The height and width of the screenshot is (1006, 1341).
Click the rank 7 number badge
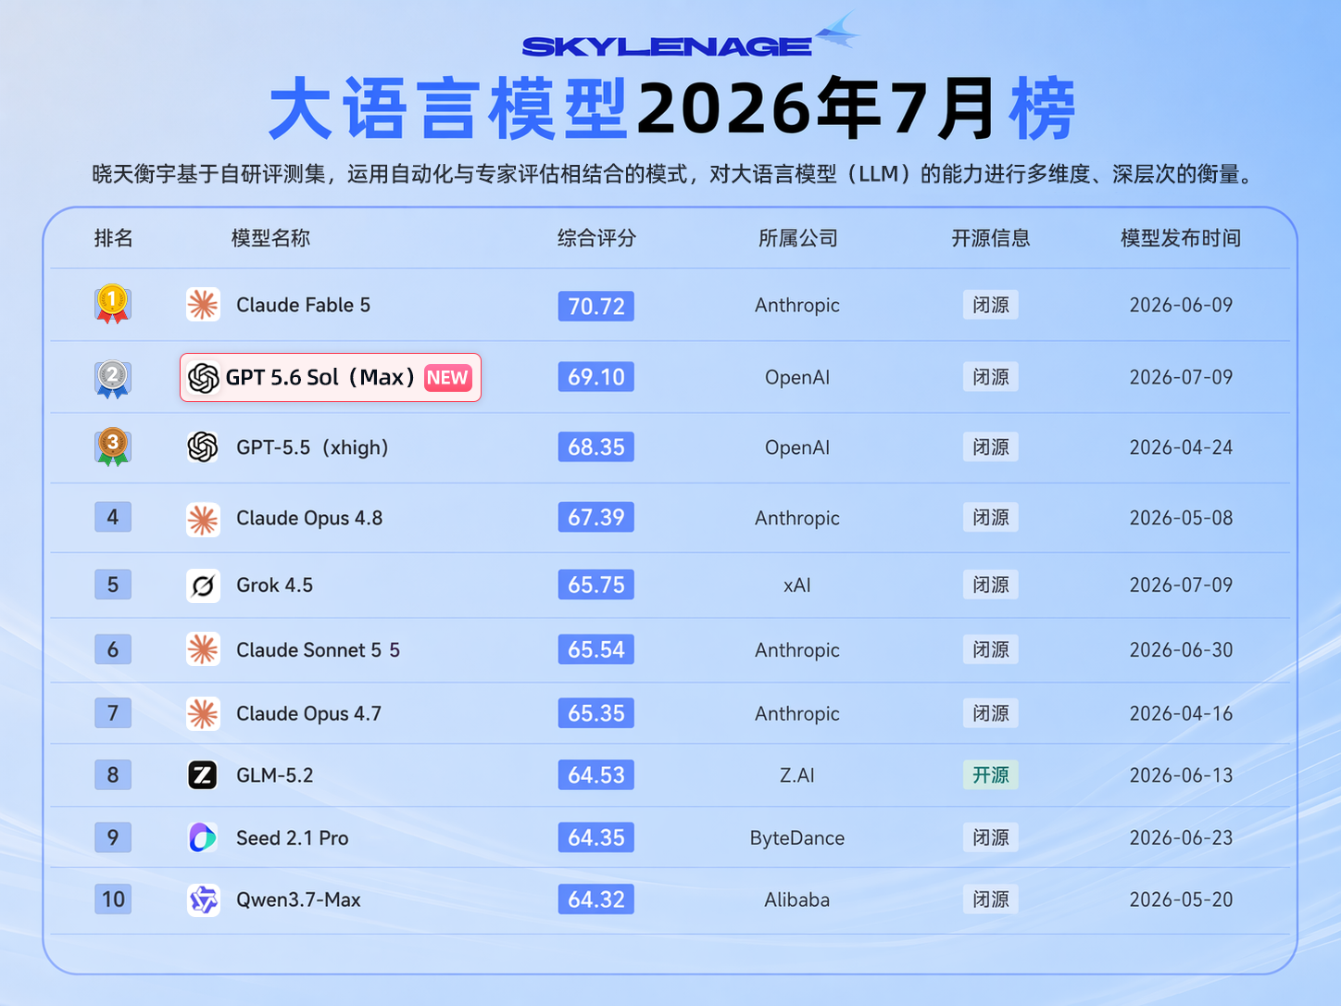click(x=113, y=713)
